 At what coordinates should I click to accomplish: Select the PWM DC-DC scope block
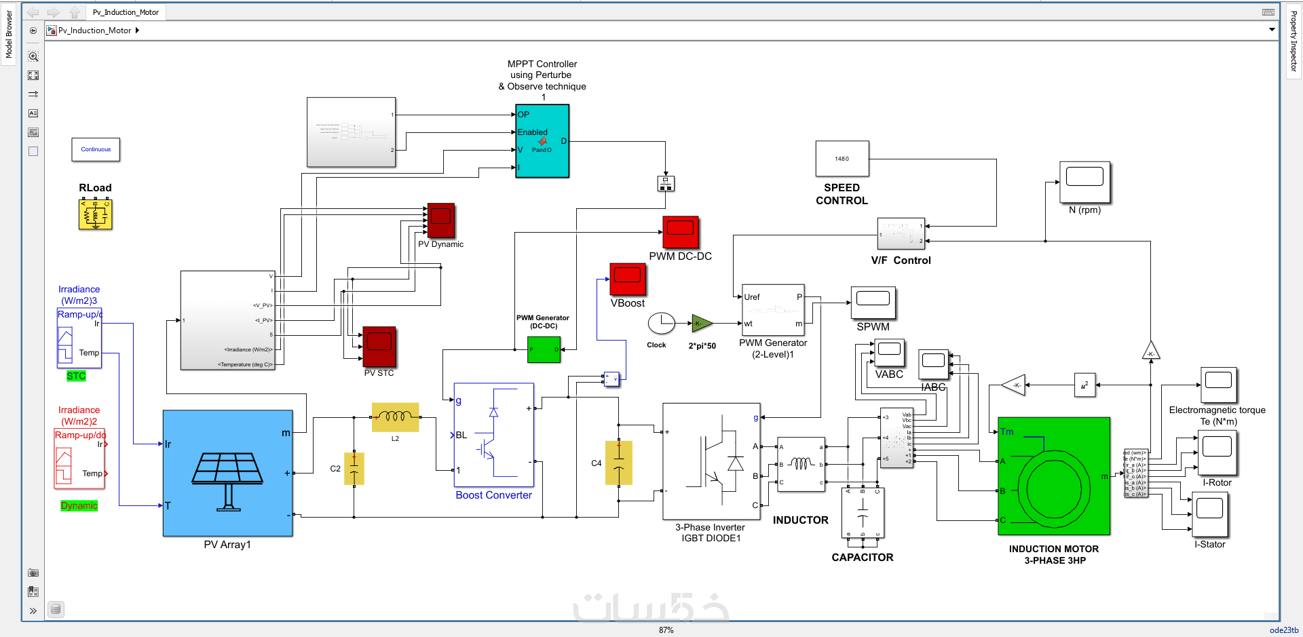click(x=681, y=233)
